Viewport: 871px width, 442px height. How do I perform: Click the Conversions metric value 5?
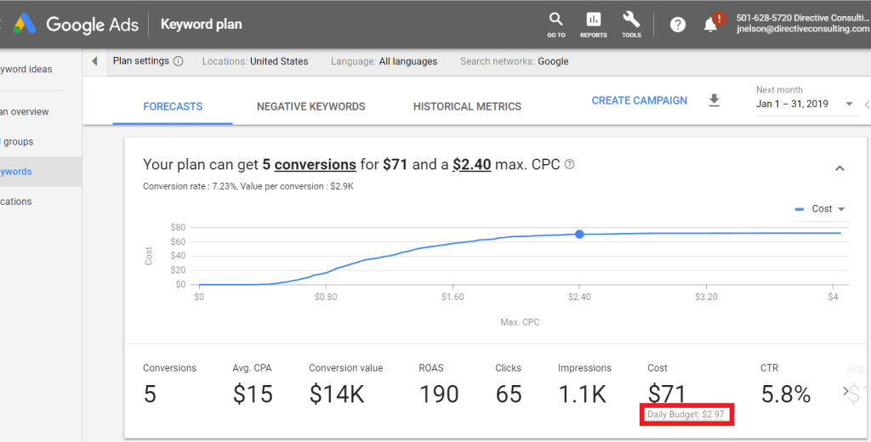pyautogui.click(x=150, y=394)
